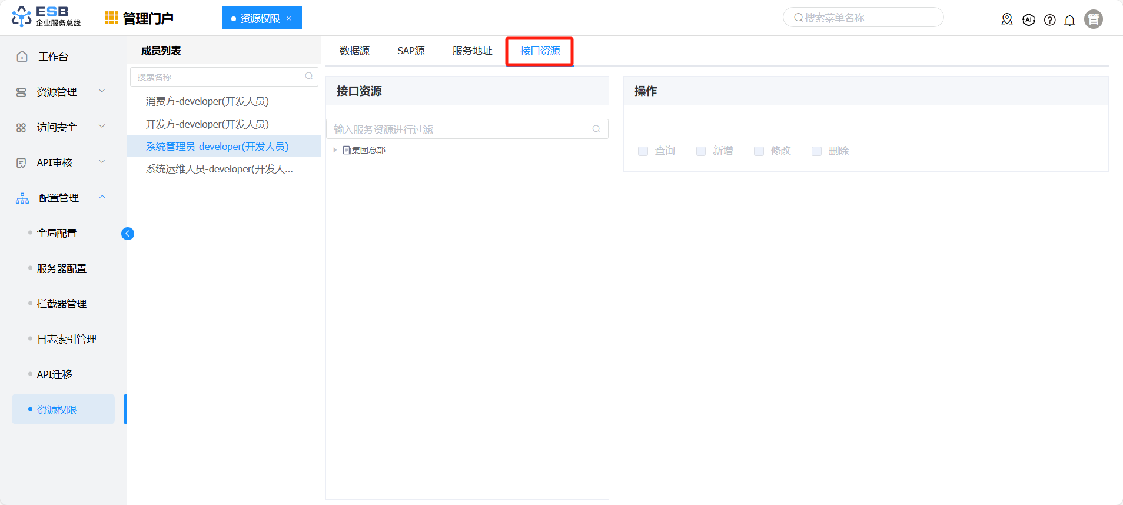The height and width of the screenshot is (505, 1123).
Task: Enable the 查询 checkbox
Action: [643, 151]
